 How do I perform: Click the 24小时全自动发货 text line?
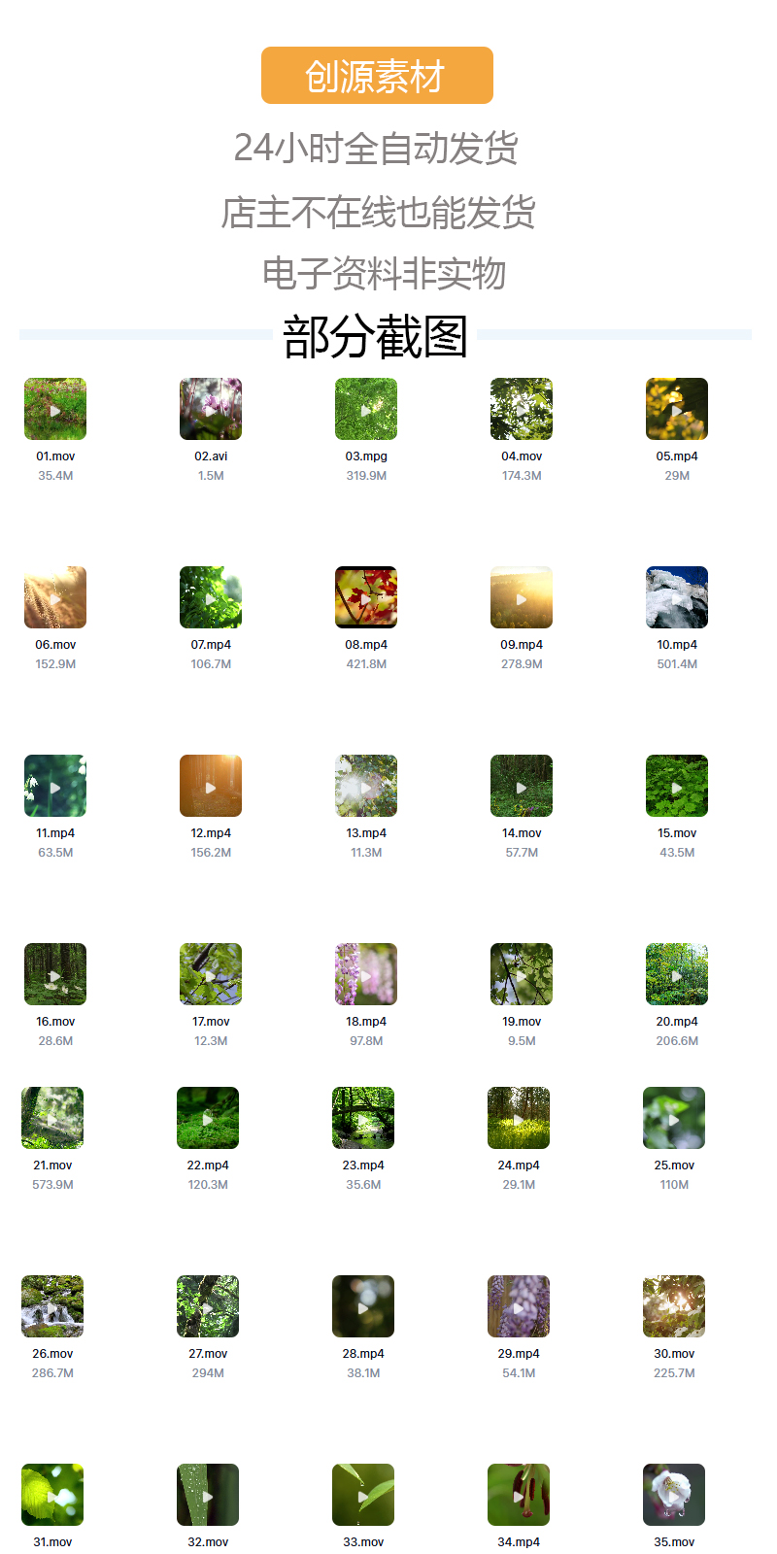pos(376,148)
